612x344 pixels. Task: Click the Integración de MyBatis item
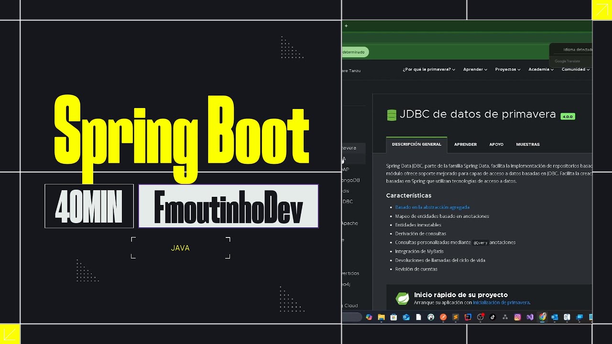(419, 251)
